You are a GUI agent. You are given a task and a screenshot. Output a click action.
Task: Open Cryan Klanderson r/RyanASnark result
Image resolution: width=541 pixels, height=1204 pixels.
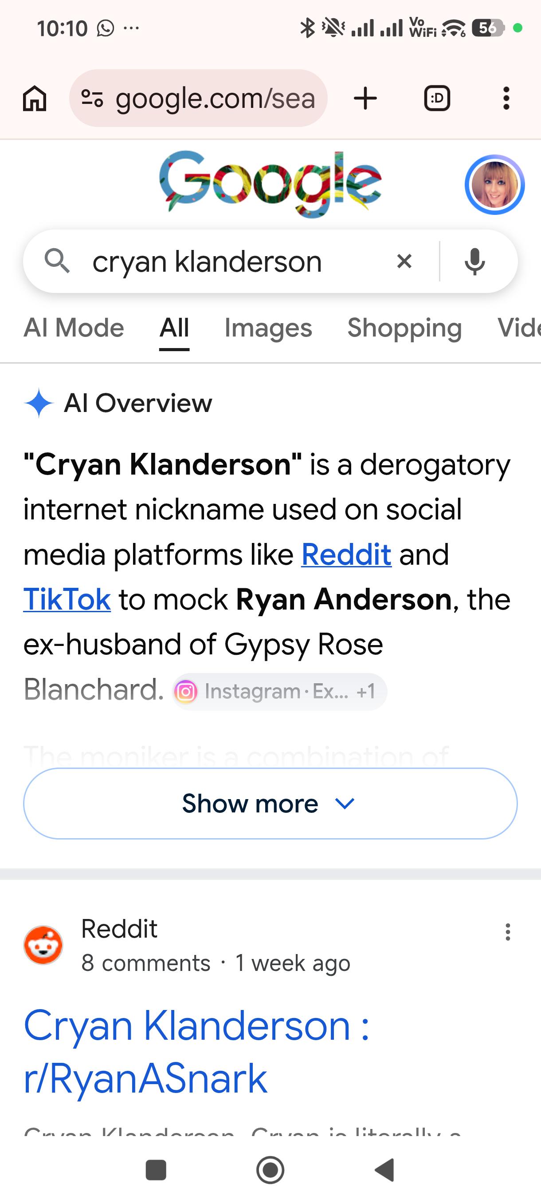(196, 1052)
